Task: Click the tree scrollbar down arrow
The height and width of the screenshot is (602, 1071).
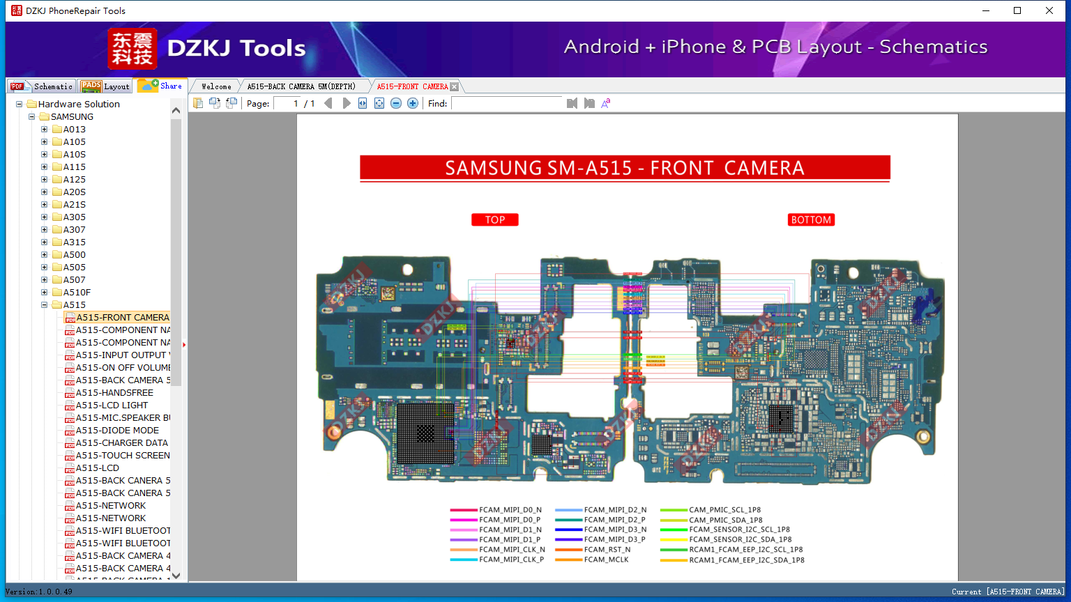Action: click(176, 576)
